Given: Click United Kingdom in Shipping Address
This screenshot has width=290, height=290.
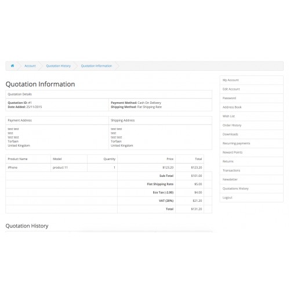Looking at the screenshot, I should pyautogui.click(x=122, y=146).
